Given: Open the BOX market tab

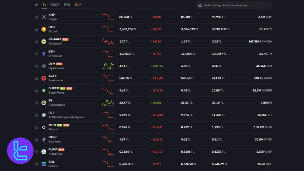Looking at the screenshot, I should tap(78, 5).
